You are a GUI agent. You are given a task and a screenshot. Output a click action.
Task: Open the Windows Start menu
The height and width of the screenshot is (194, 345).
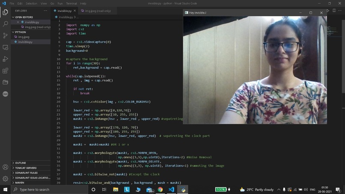pyautogui.click(x=5, y=189)
